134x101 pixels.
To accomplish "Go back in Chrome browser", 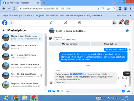I will pyautogui.click(x=3, y=9).
